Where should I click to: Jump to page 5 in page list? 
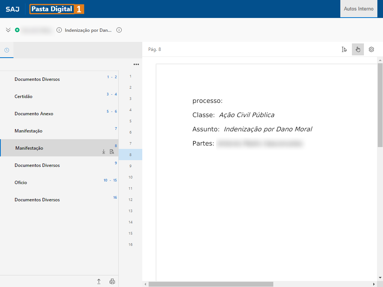coord(130,121)
